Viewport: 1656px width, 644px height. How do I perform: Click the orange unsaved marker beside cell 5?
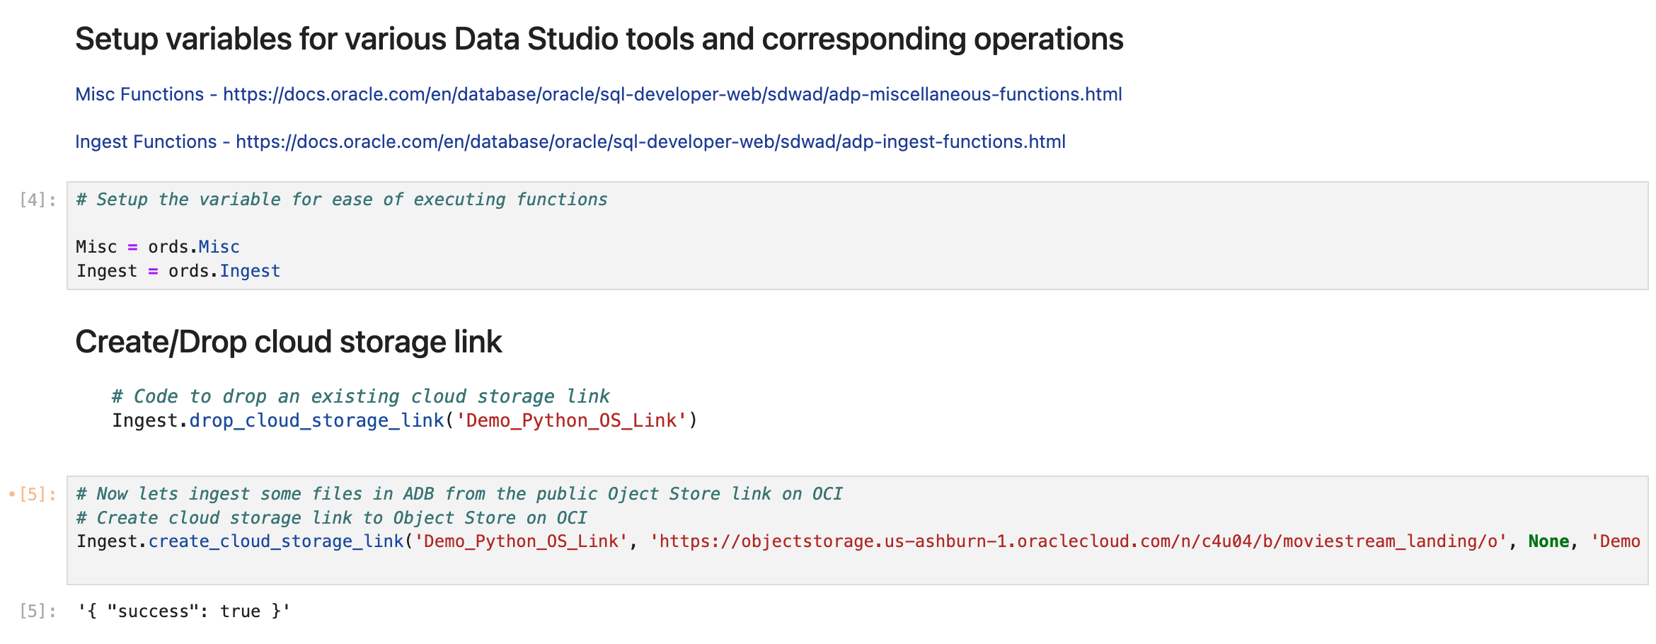11,494
